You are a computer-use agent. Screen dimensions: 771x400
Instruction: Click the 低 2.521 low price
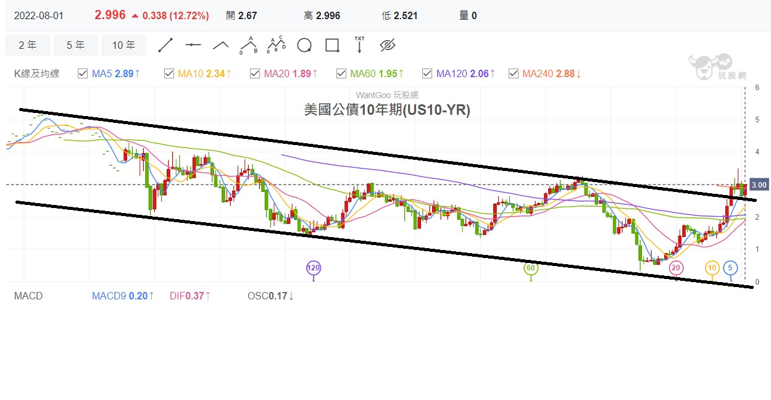pyautogui.click(x=400, y=15)
